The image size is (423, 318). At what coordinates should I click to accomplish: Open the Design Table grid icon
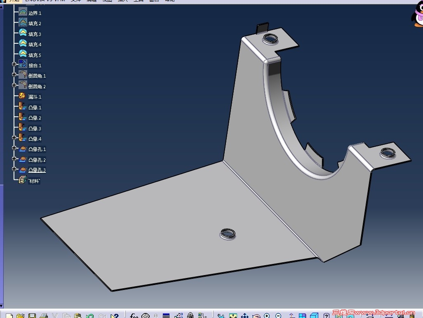166,316
